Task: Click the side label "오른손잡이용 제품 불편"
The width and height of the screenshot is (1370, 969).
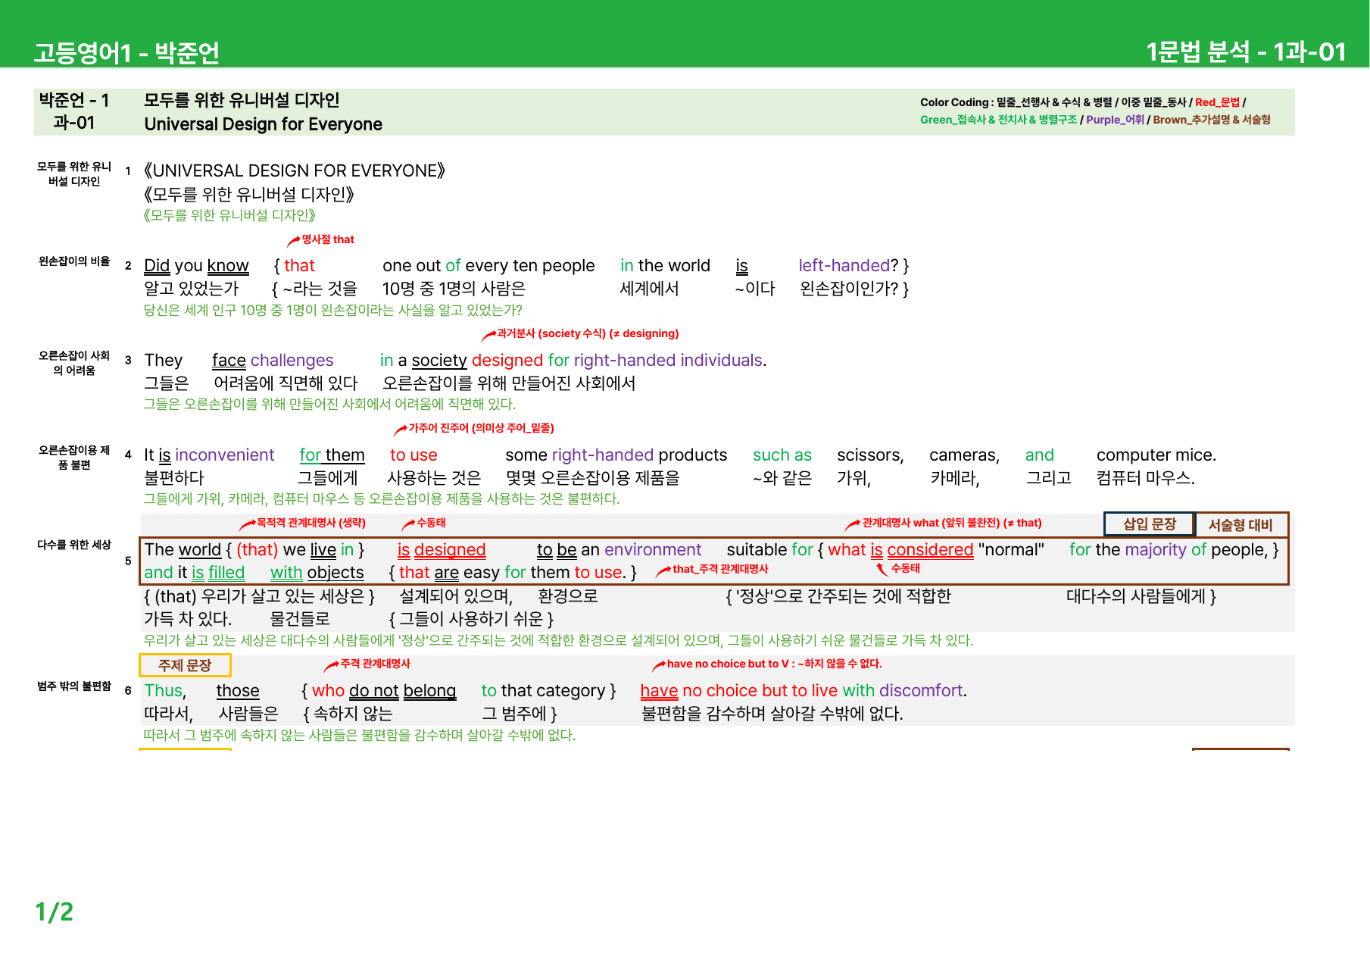Action: pos(74,458)
